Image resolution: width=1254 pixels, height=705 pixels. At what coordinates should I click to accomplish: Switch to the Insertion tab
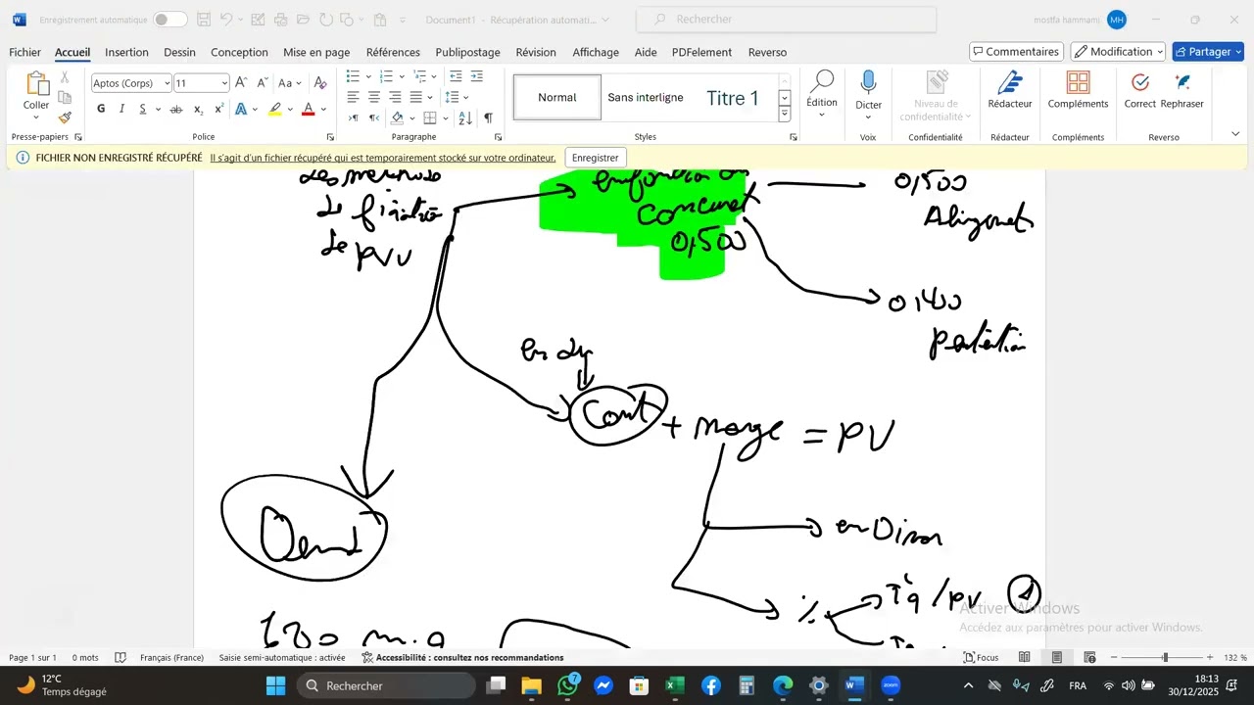tap(126, 52)
